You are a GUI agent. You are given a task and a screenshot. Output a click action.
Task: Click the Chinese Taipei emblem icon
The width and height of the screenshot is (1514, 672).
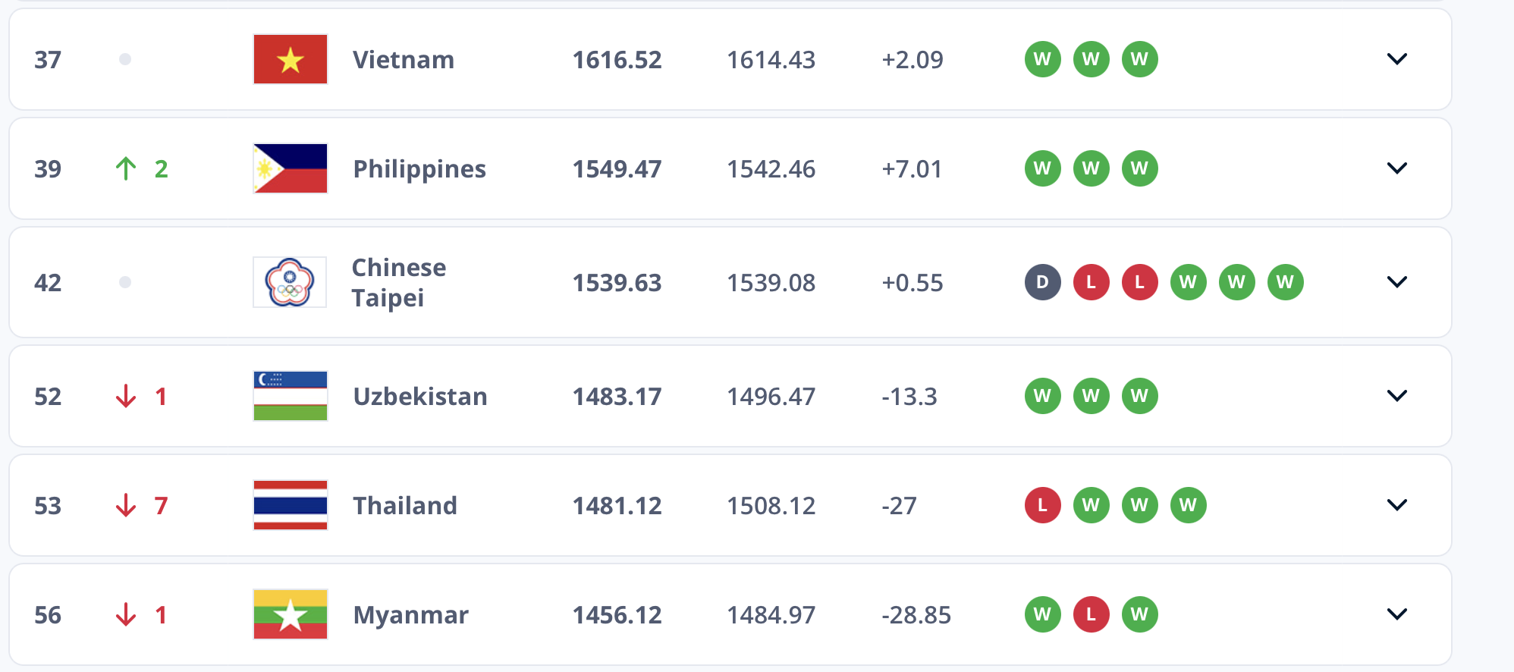[x=290, y=282]
